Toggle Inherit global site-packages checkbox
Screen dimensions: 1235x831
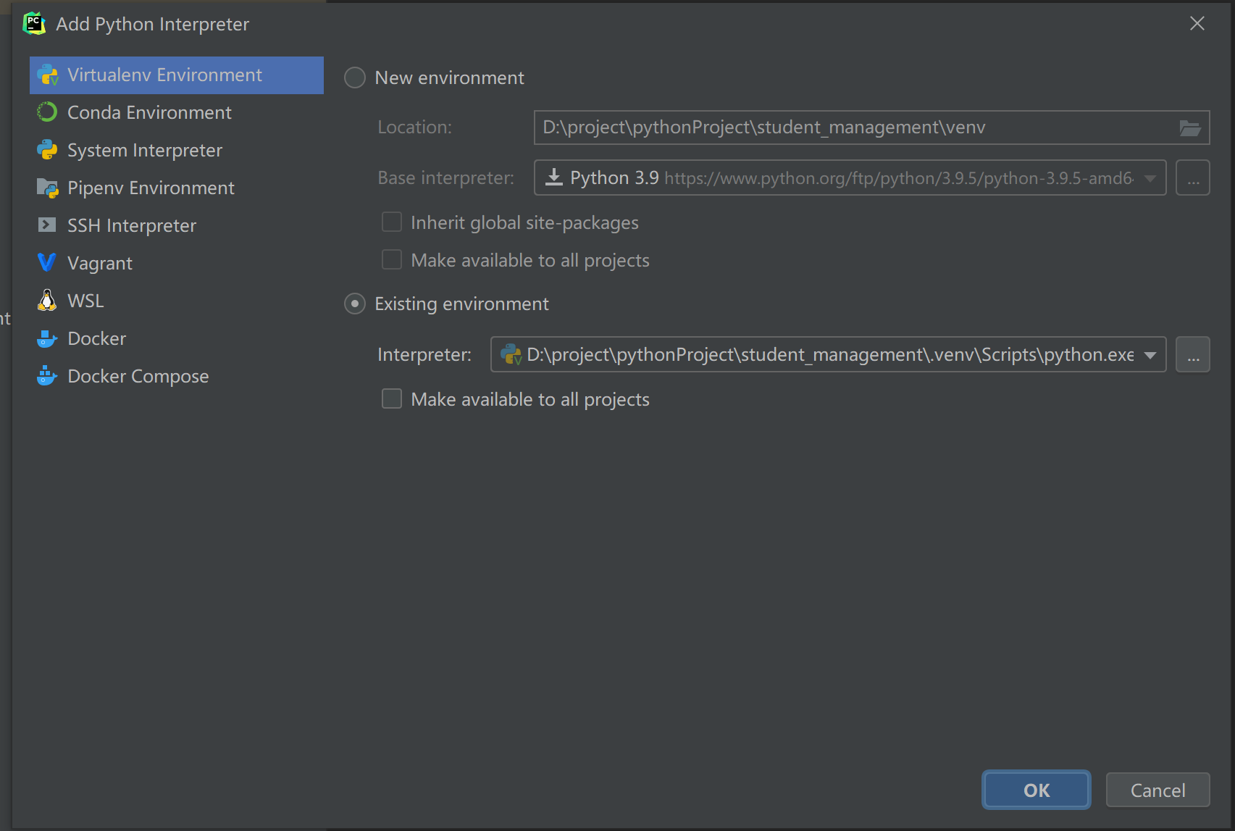[x=392, y=222]
